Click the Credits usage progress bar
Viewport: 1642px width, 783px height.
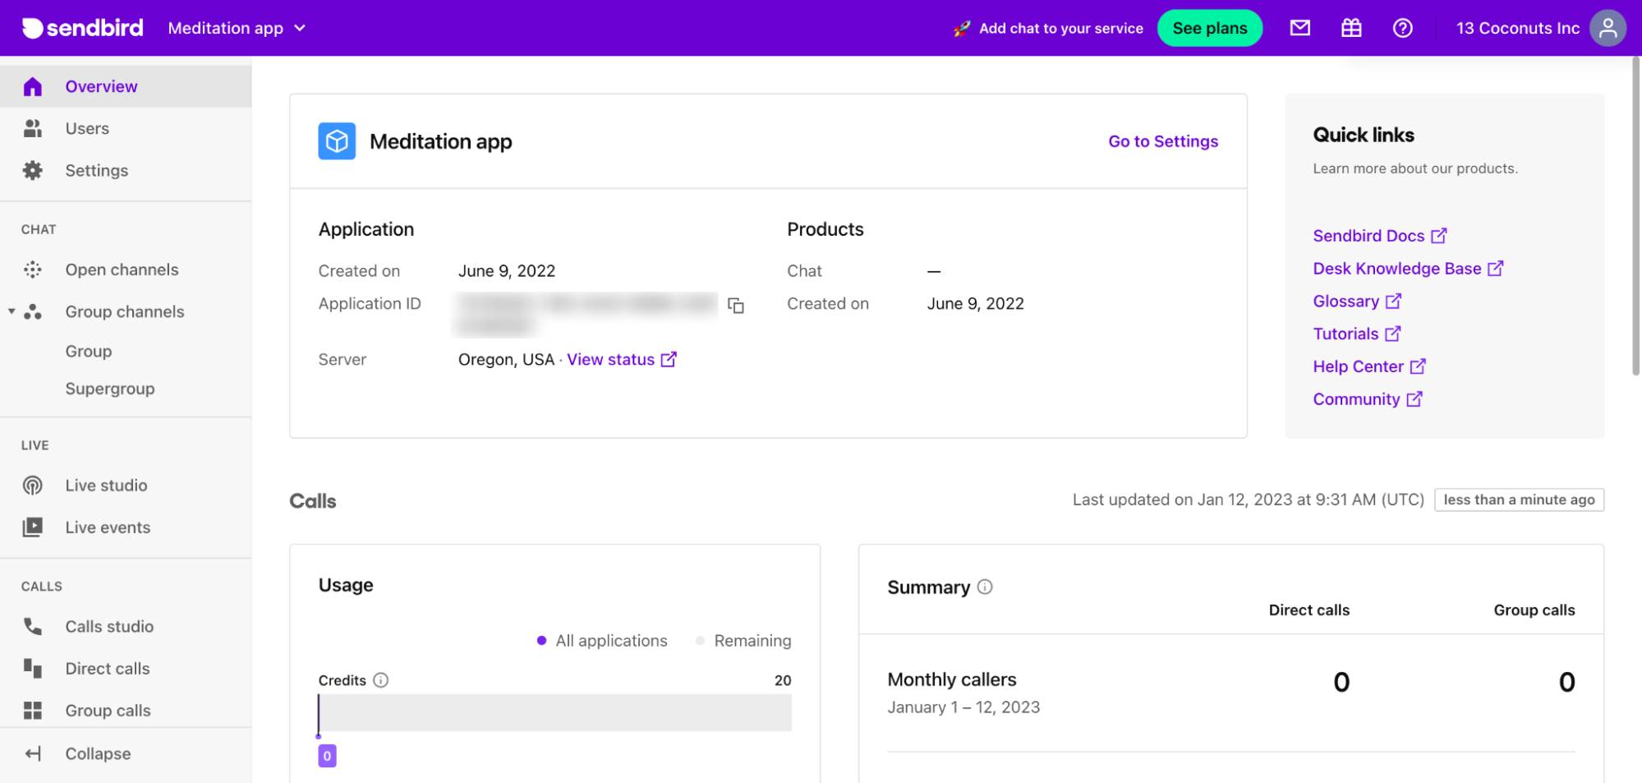coord(555,713)
